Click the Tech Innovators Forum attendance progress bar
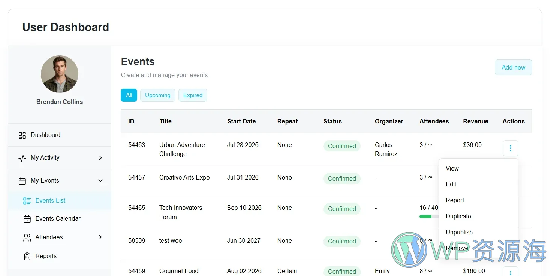This screenshot has height=276, width=554. pyautogui.click(x=429, y=217)
